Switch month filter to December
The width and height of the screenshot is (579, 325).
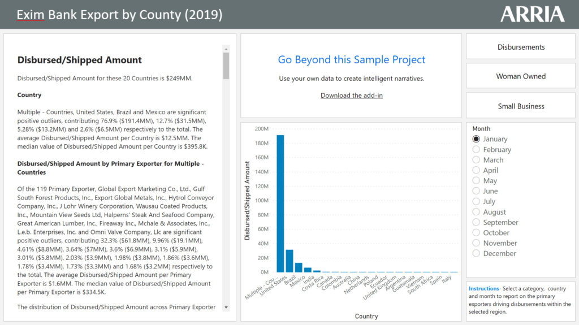476,253
